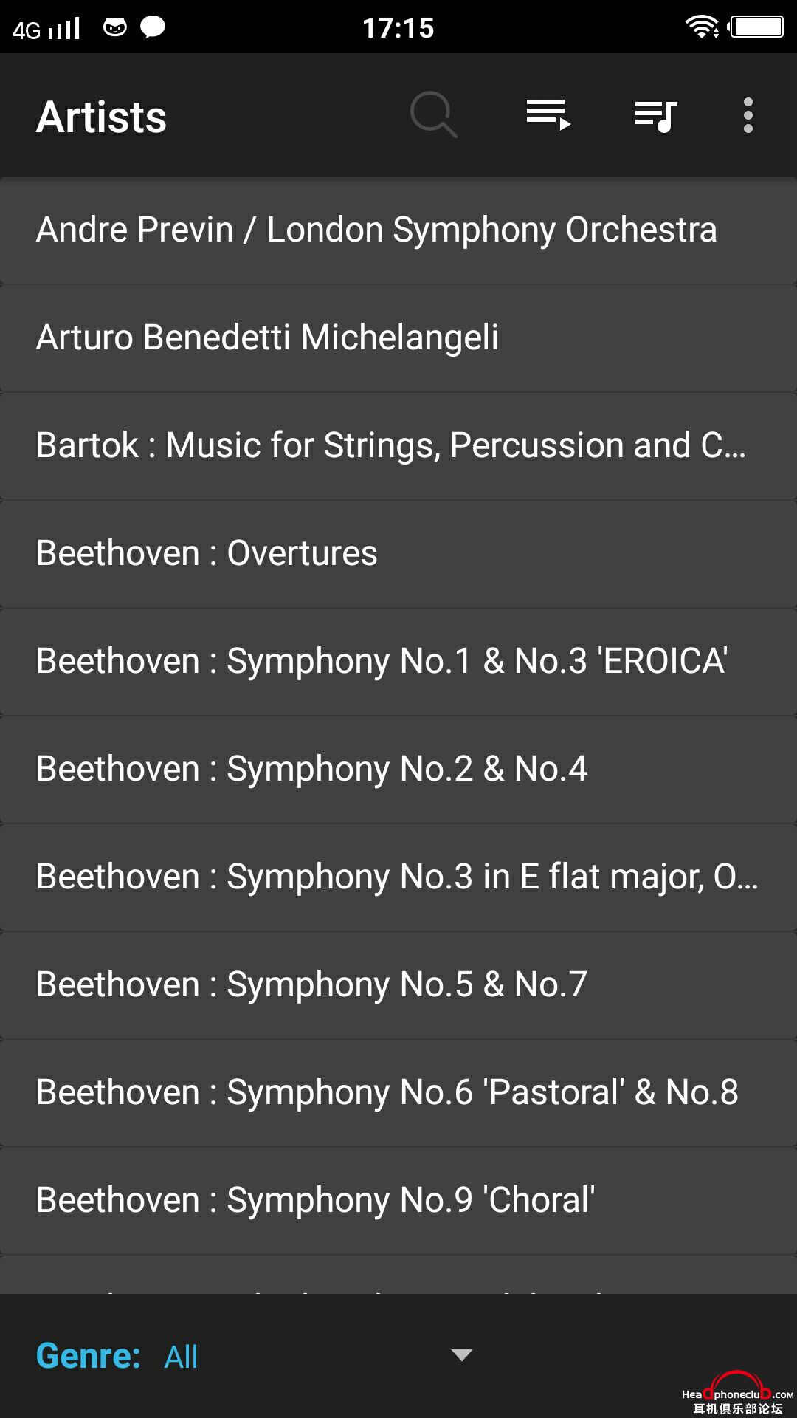This screenshot has height=1418, width=797.
Task: Open Andre Previn / London Symphony Orchestra
Action: coord(398,230)
